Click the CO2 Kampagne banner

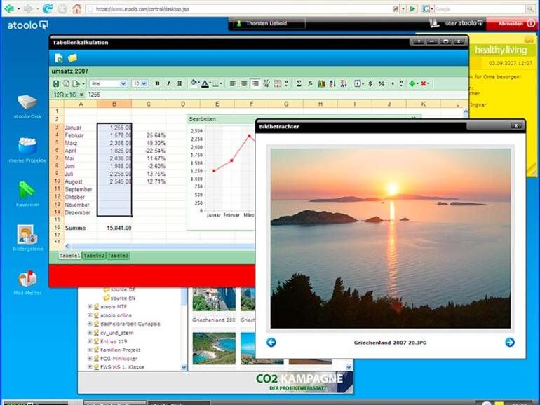click(304, 383)
